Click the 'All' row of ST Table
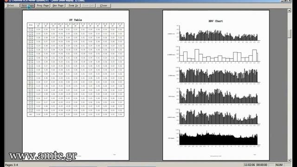Image resolution: width=297 pixels, height=167 pixels. point(76,115)
